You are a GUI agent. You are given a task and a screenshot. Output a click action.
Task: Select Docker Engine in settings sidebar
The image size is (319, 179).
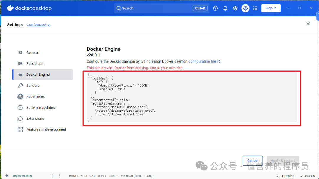[43, 75]
